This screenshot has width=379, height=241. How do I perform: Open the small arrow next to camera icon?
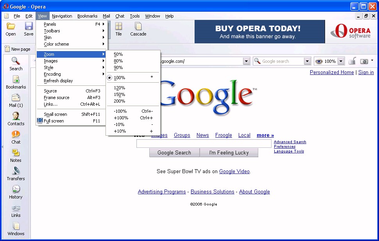372,60
